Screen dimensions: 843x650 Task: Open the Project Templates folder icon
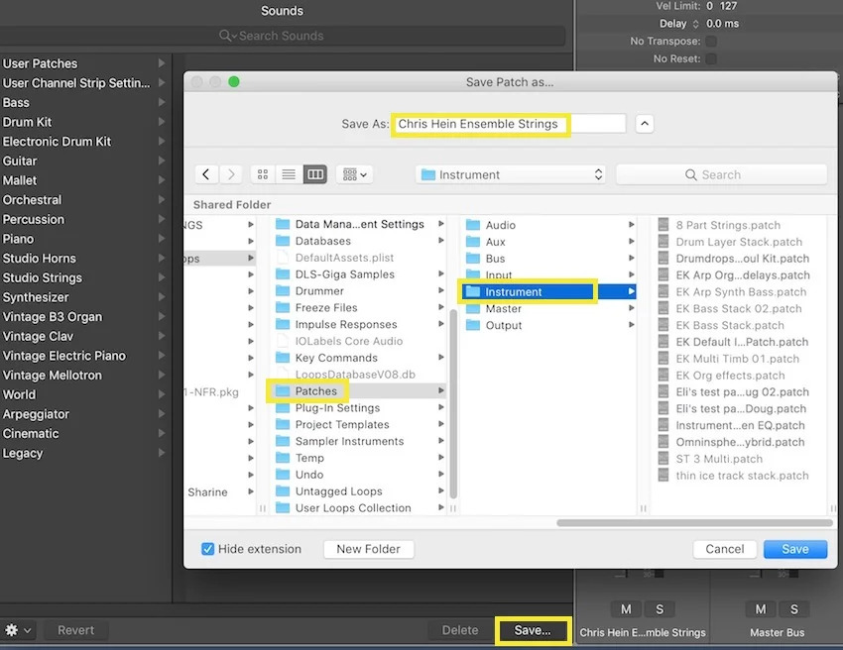pos(283,424)
